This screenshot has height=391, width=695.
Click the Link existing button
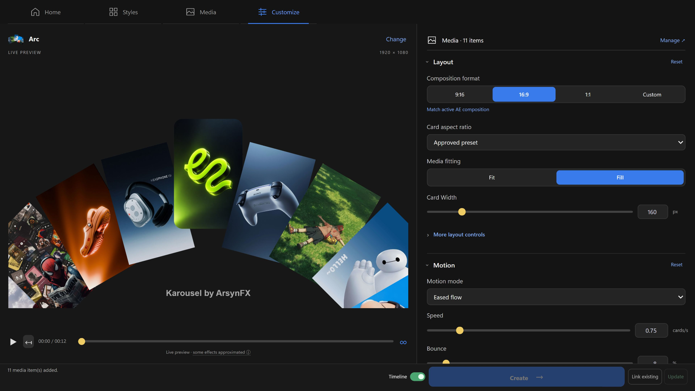645,377
